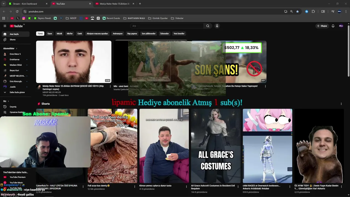Open the Mekip Neler Neler 55.Bölüm video thumbnail
Screen dimensions: 350x197
coord(74,62)
